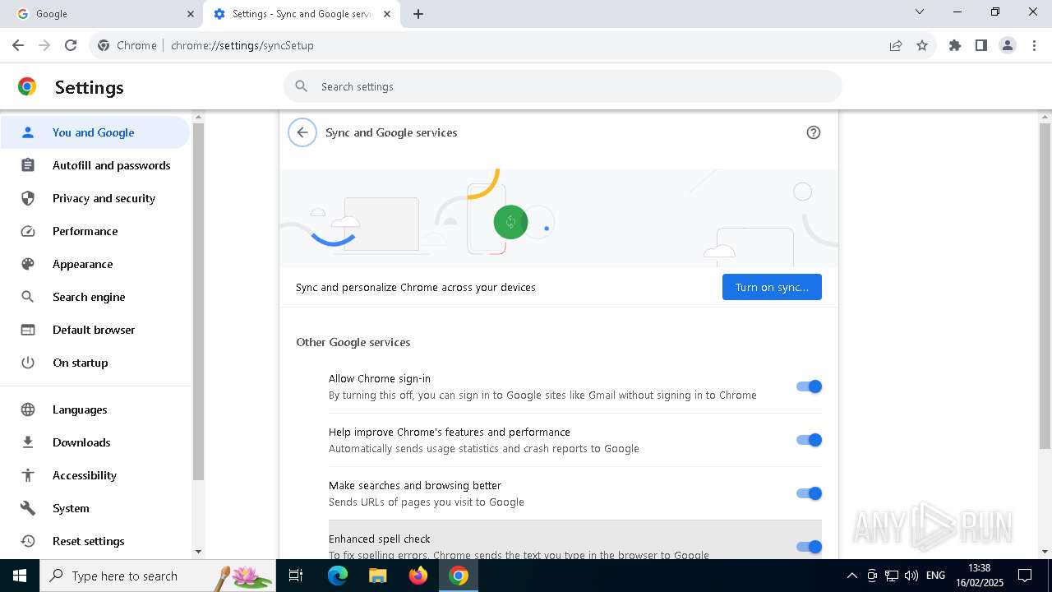Share this page icon in address bar
This screenshot has width=1052, height=592.
coord(896,45)
